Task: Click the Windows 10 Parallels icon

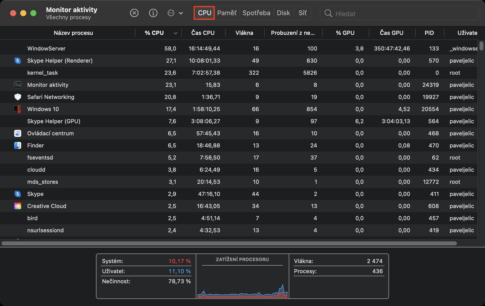Action: (17, 109)
